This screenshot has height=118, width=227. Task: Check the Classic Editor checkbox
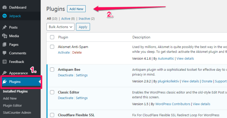tap(52, 92)
